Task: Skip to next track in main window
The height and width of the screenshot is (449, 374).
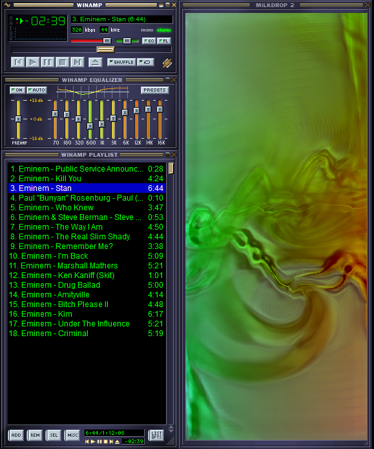Action: 78,62
